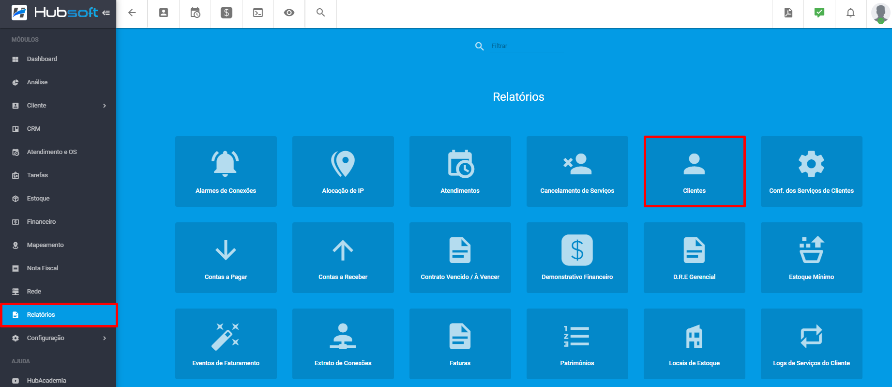892x387 pixels.
Task: Open Contrato Vencido / À Vencer report
Action: [460, 258]
